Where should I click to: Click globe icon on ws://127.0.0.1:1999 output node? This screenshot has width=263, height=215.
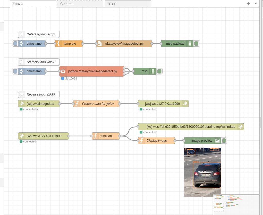[x=185, y=104]
